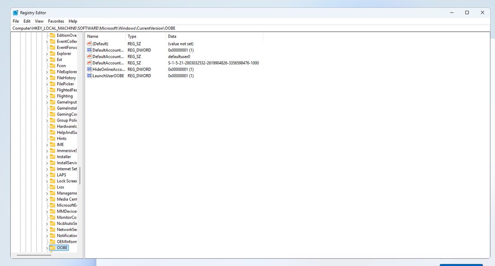Select the GameInput key label
The height and width of the screenshot is (266, 495).
coord(67,102)
